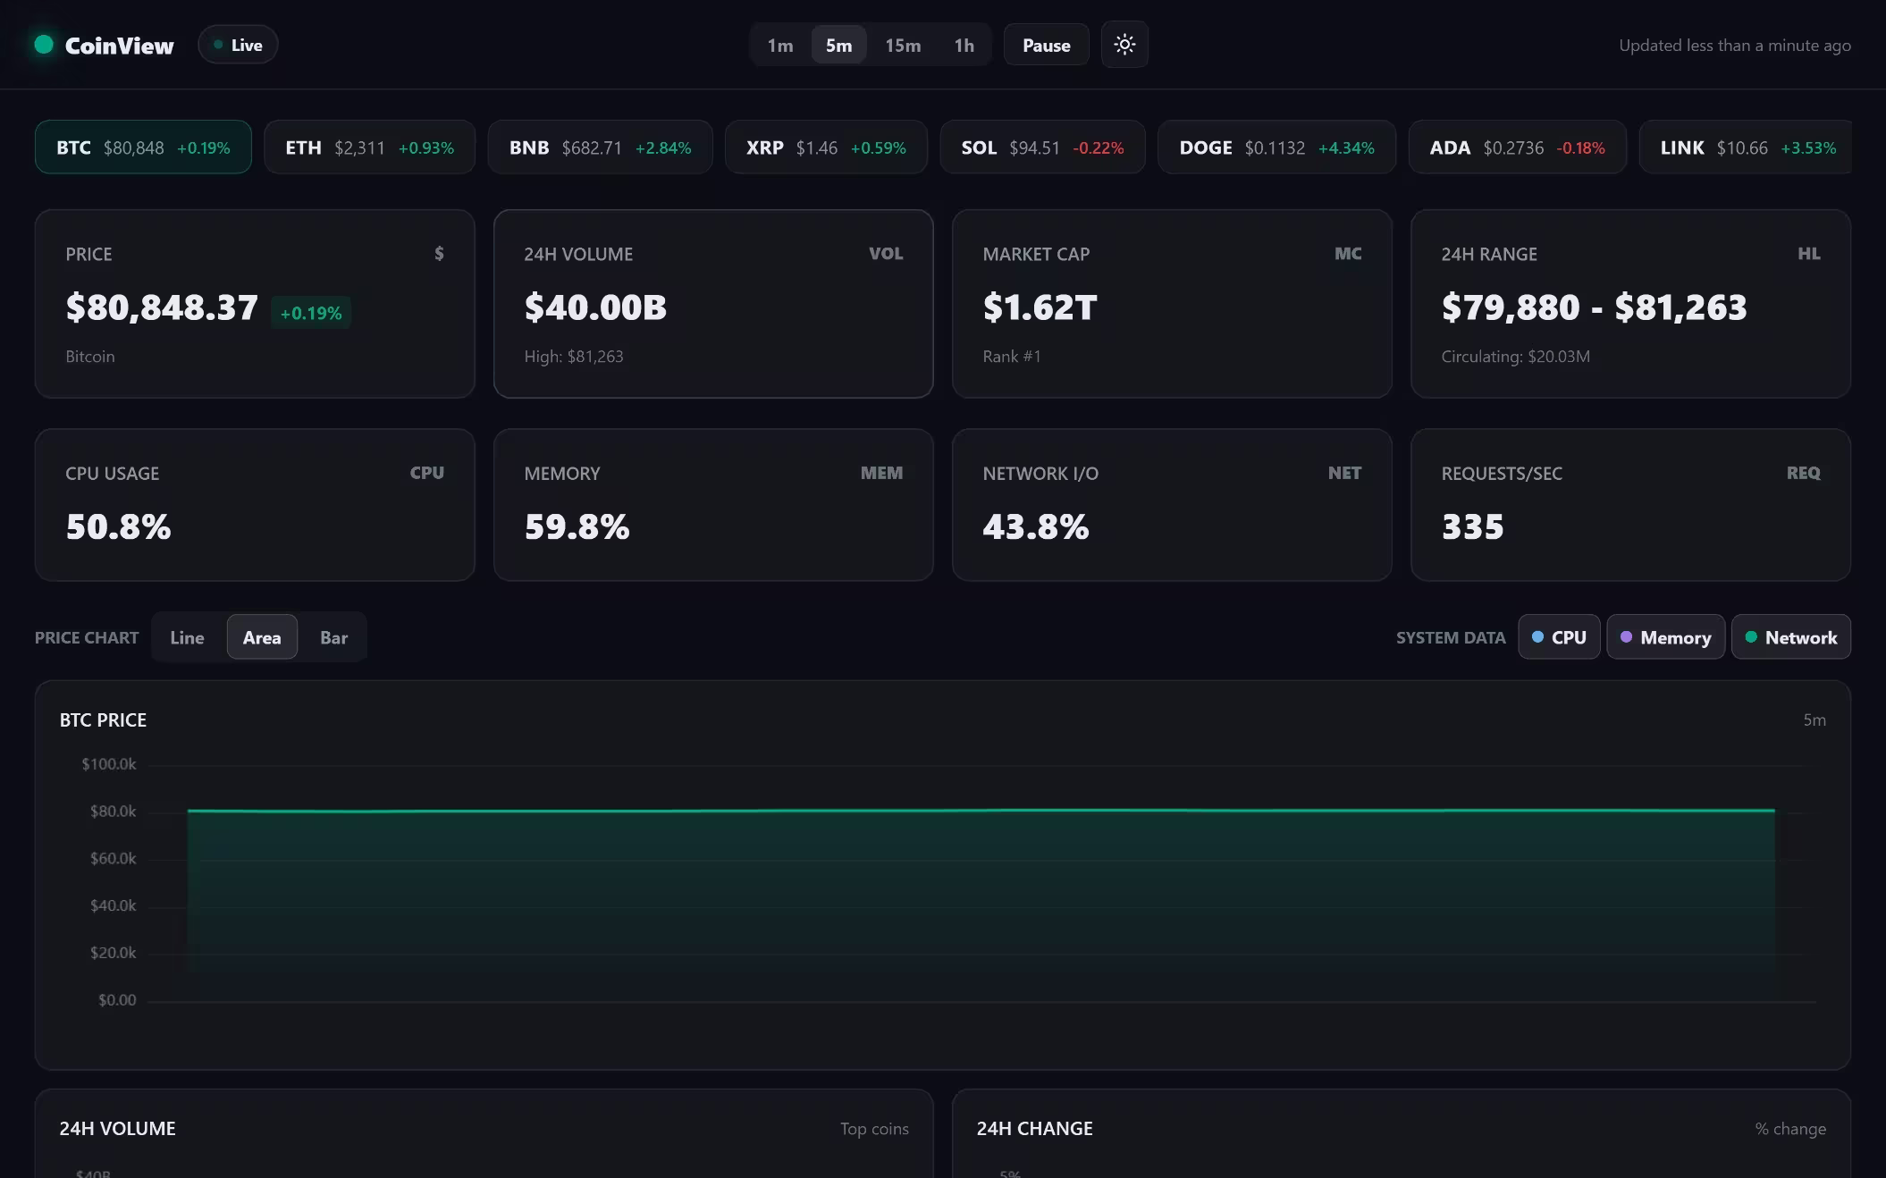Click the MEM badge on Memory card
This screenshot has width=1886, height=1178.
(881, 473)
